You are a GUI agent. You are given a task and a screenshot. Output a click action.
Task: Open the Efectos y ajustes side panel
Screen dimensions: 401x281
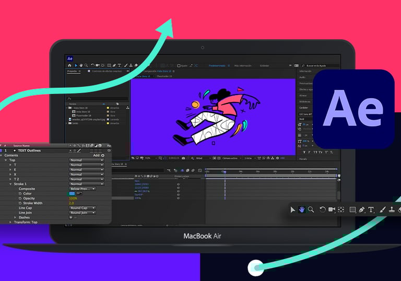point(306,89)
